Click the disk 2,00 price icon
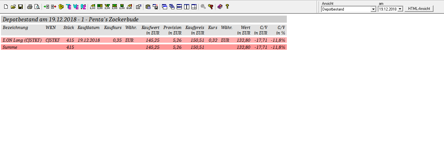Image resolution: width=444 pixels, height=161 pixels. [x=122, y=6]
